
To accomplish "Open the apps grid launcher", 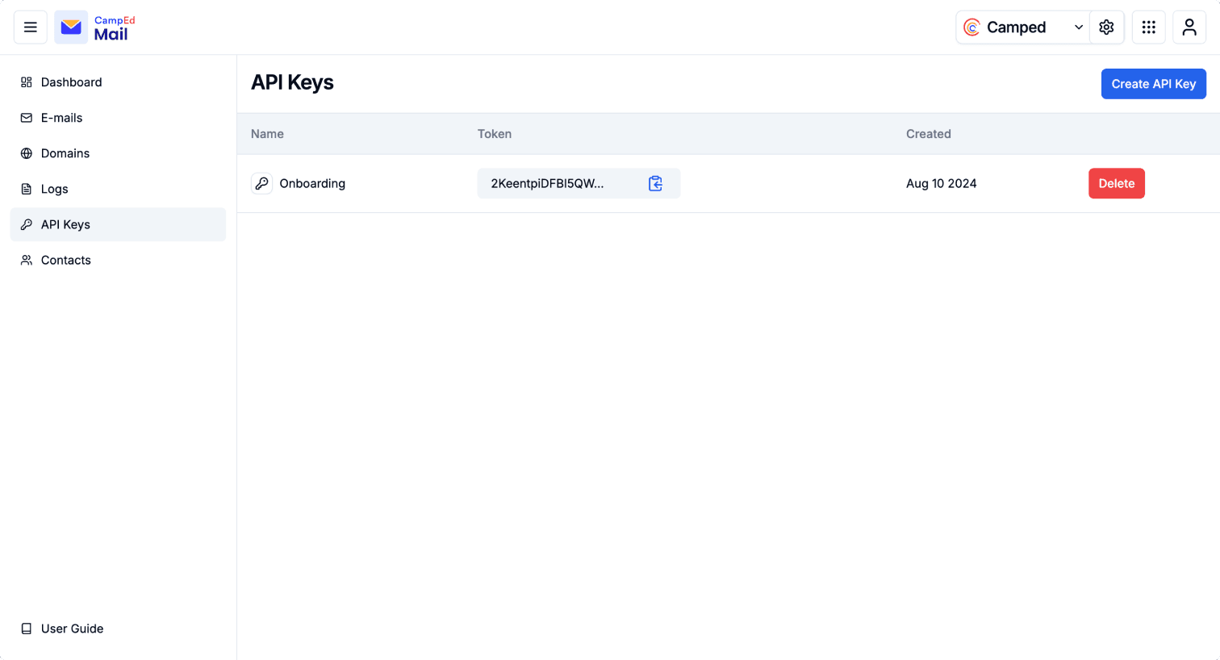I will point(1148,27).
